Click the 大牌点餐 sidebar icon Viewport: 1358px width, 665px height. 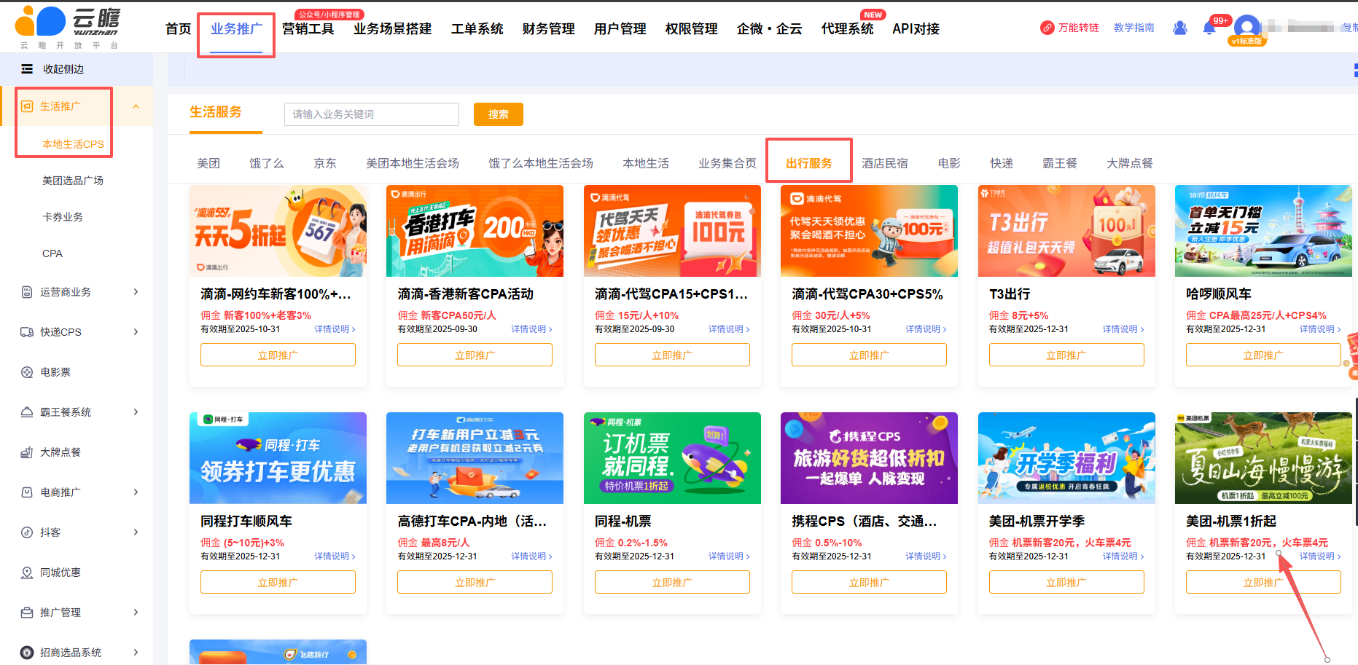[27, 452]
